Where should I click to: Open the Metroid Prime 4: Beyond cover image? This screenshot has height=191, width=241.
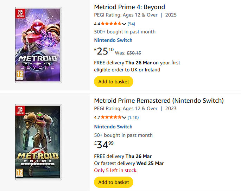(39, 45)
